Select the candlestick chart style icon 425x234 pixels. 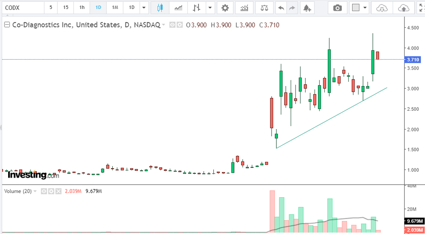tap(160, 8)
